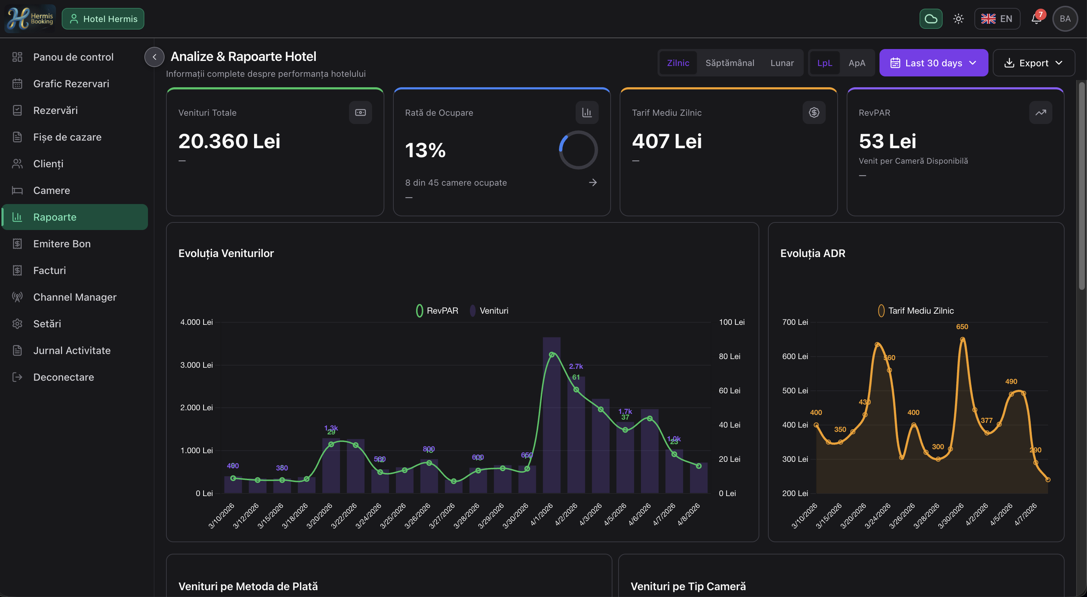Click the bar chart icon on Rată de Ocupare
This screenshot has width=1087, height=597.
click(x=586, y=112)
